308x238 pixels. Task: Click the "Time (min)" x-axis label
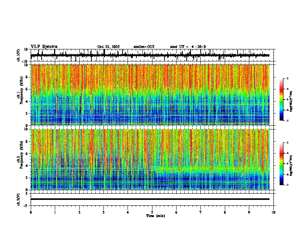pos(156,216)
